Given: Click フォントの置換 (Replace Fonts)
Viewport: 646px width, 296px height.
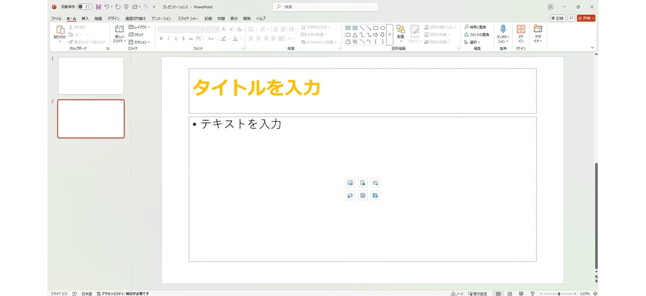Looking at the screenshot, I should [476, 35].
